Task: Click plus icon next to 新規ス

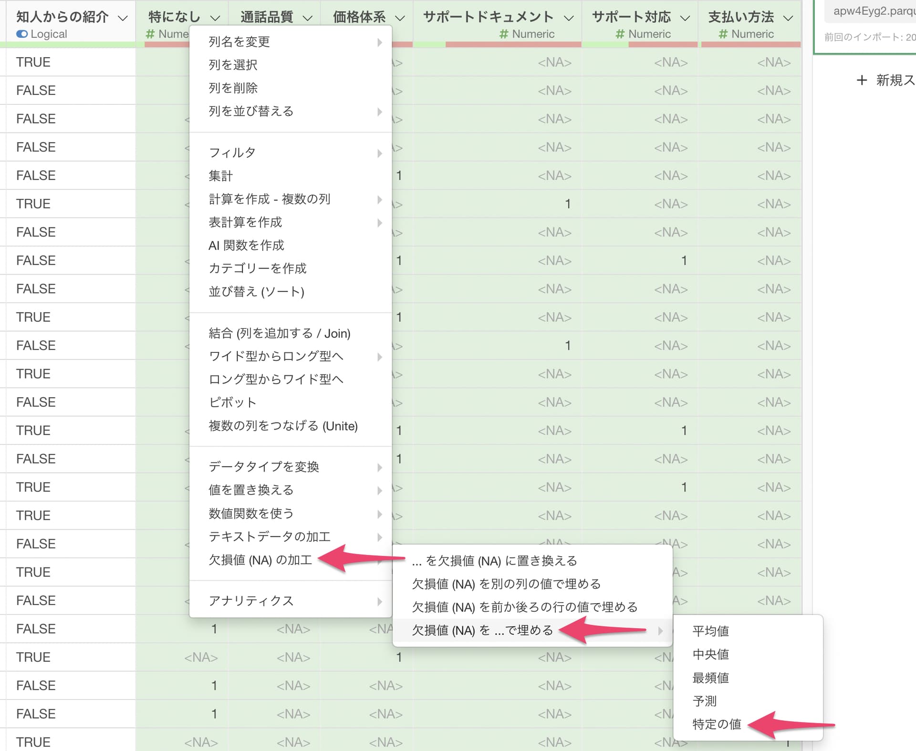Action: pyautogui.click(x=862, y=80)
